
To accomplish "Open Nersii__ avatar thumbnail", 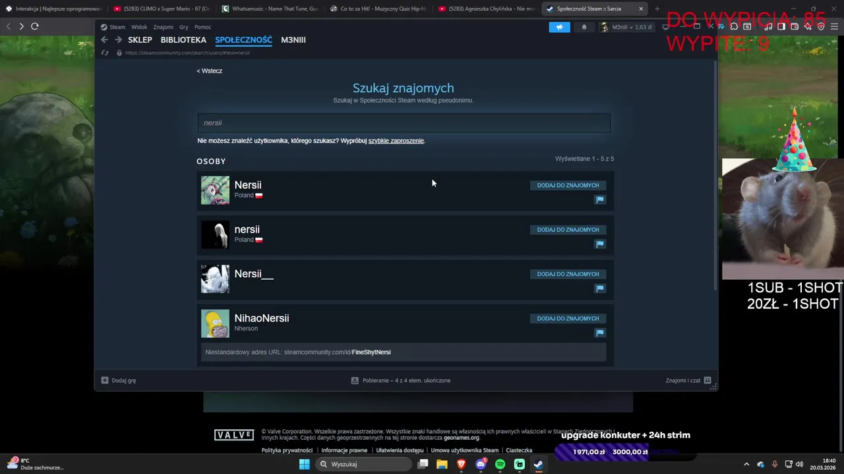I will point(215,279).
